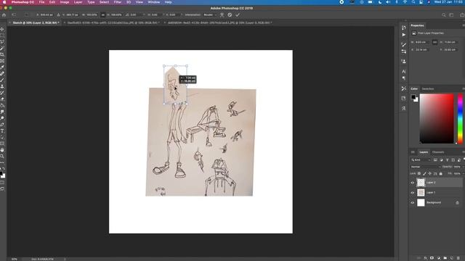465x261 pixels.
Task: Open the Character panel icon
Action: tap(404, 71)
